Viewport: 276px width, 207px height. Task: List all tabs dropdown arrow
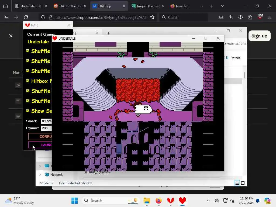point(222,6)
